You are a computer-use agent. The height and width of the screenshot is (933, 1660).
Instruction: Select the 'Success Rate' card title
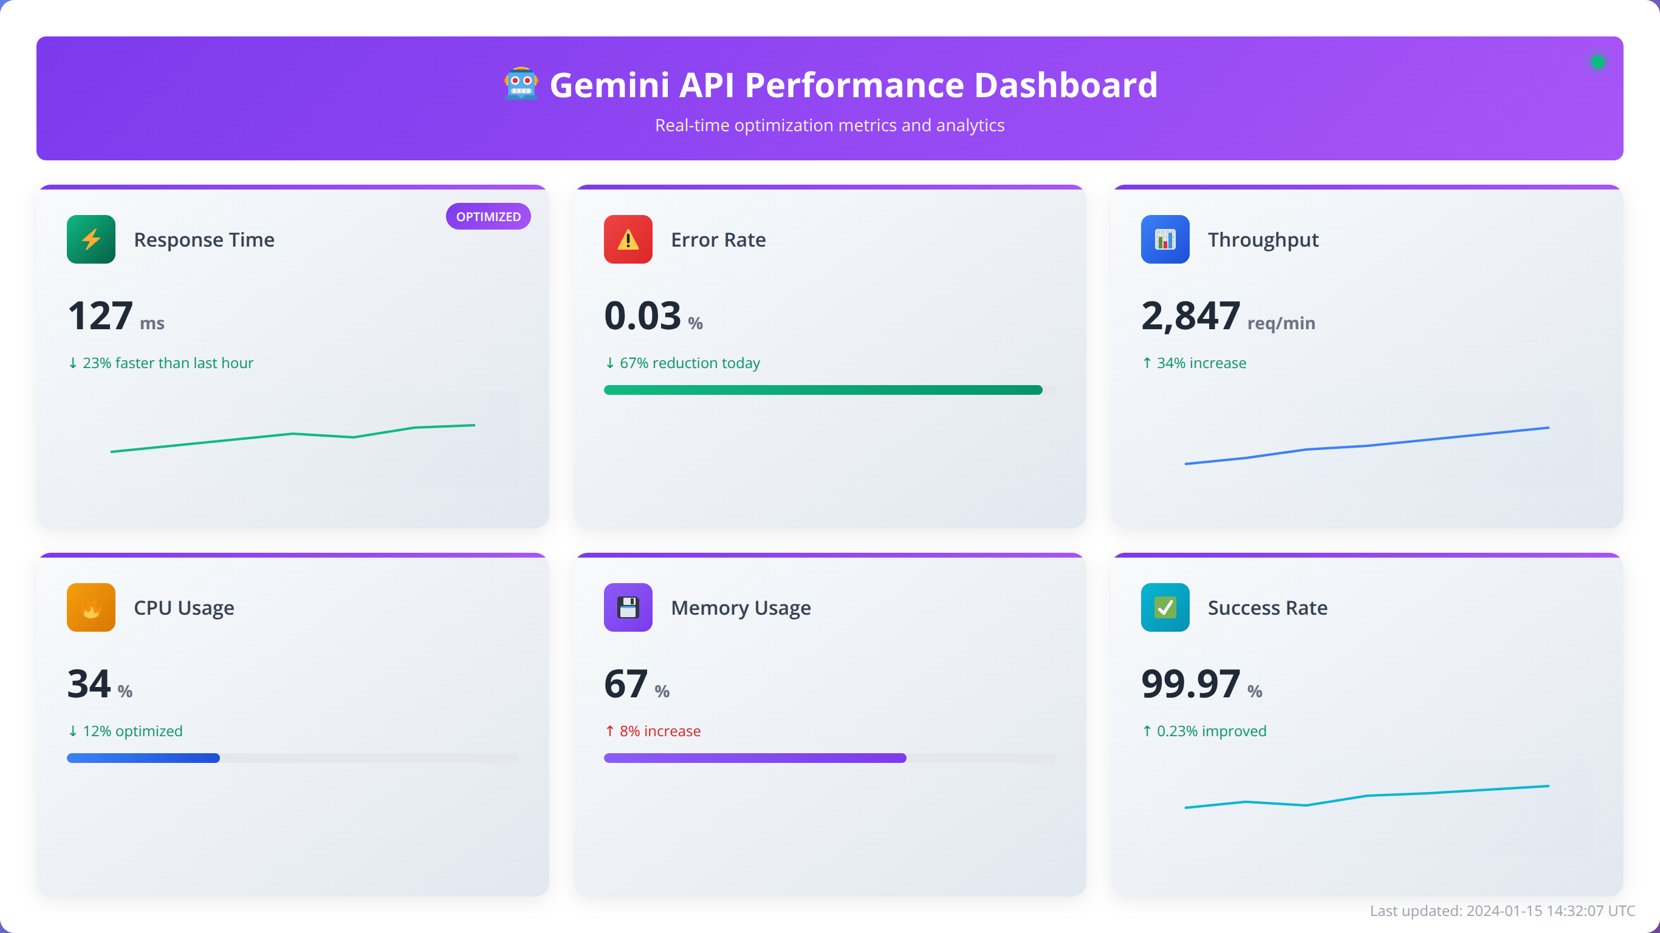pyautogui.click(x=1267, y=608)
